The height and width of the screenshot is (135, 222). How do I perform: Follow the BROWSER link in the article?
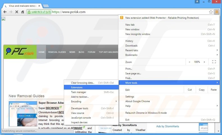(52, 108)
